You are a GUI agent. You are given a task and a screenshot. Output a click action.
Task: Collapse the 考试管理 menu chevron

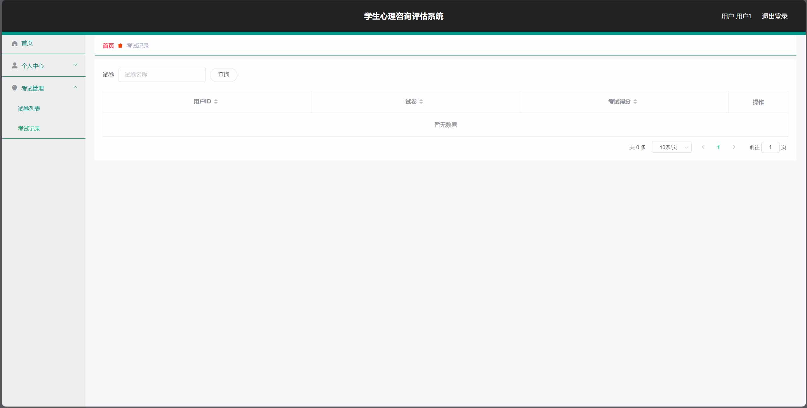pyautogui.click(x=75, y=88)
